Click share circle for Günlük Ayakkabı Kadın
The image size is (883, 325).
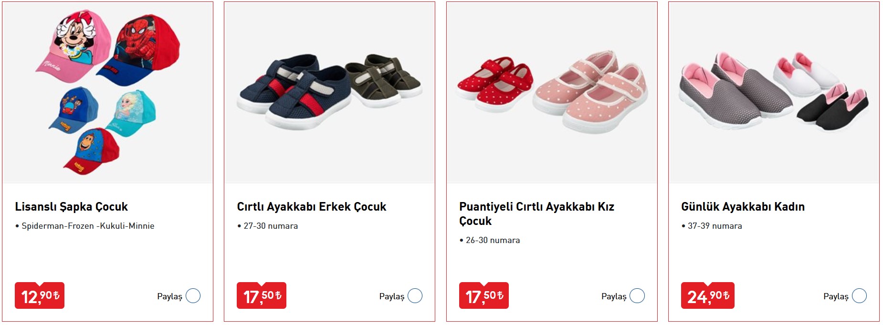tap(859, 296)
